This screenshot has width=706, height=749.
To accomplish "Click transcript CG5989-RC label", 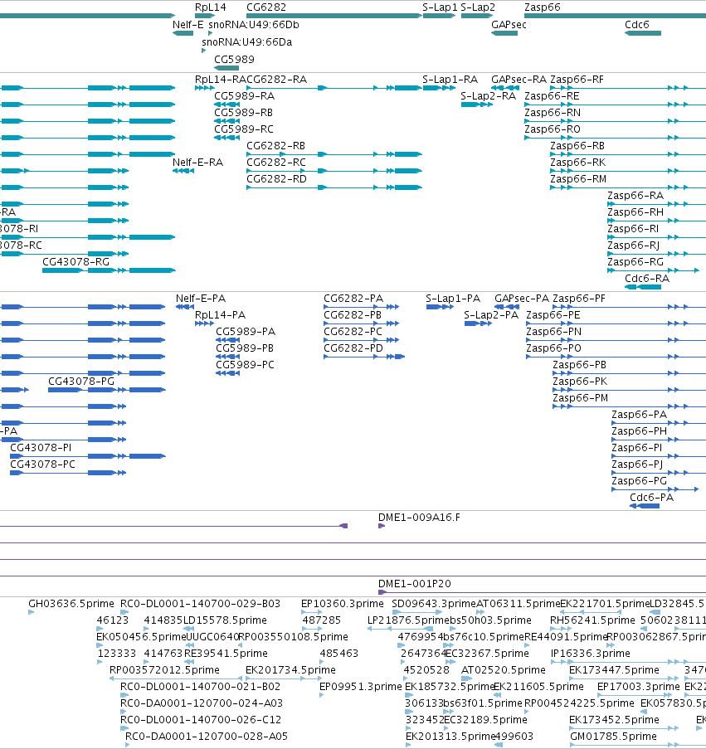I will [244, 129].
